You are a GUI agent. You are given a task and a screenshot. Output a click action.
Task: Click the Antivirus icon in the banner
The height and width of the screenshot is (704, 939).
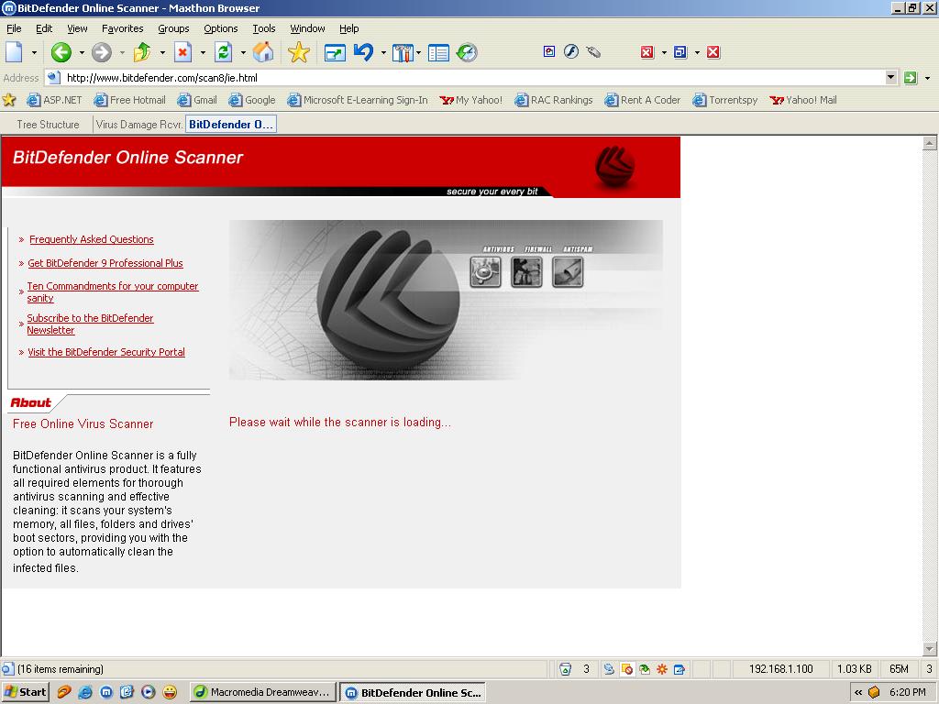(x=485, y=271)
